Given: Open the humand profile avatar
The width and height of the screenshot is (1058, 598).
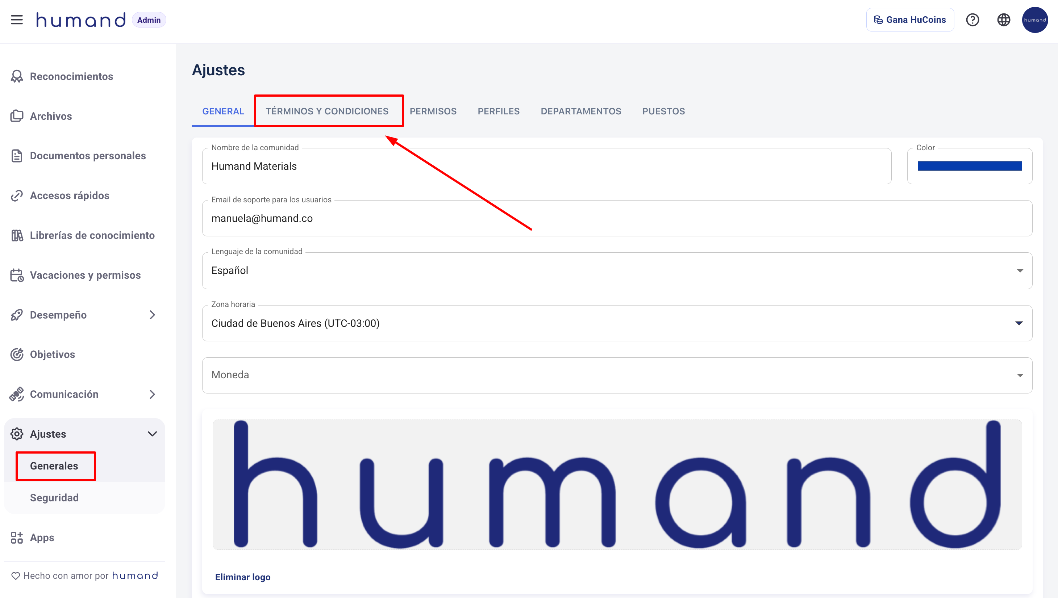Looking at the screenshot, I should tap(1034, 20).
